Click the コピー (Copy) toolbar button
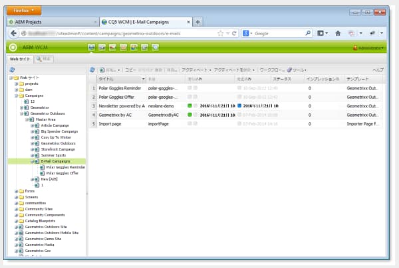Screen dimensions: 399x268 [130, 70]
